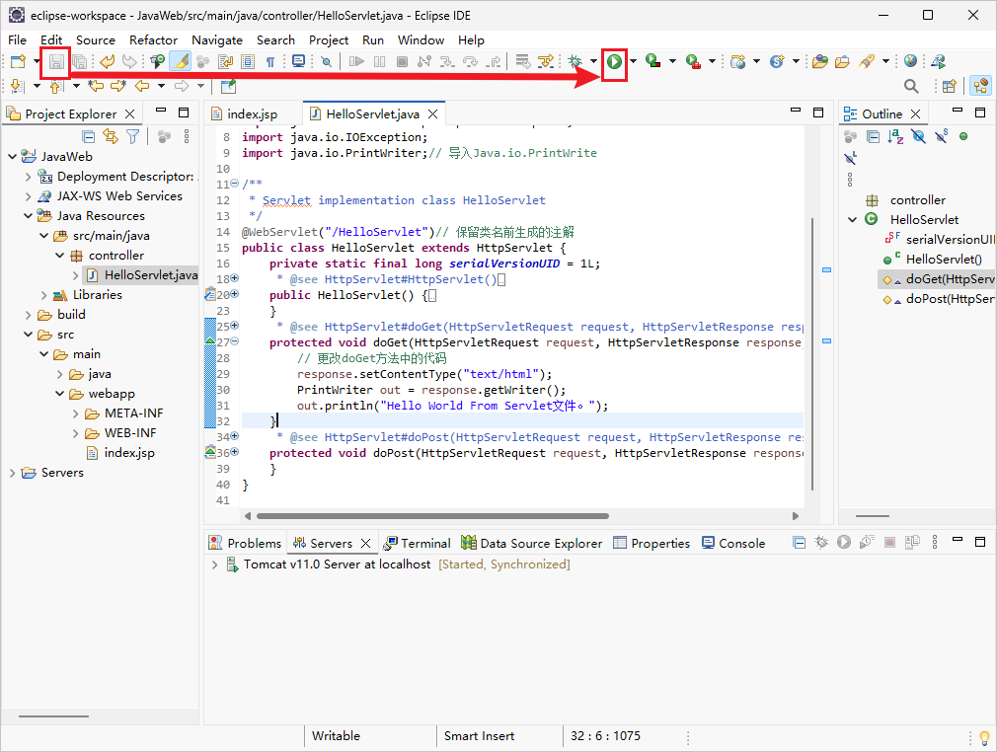Select serialVersionUID field in Outline

coord(950,240)
